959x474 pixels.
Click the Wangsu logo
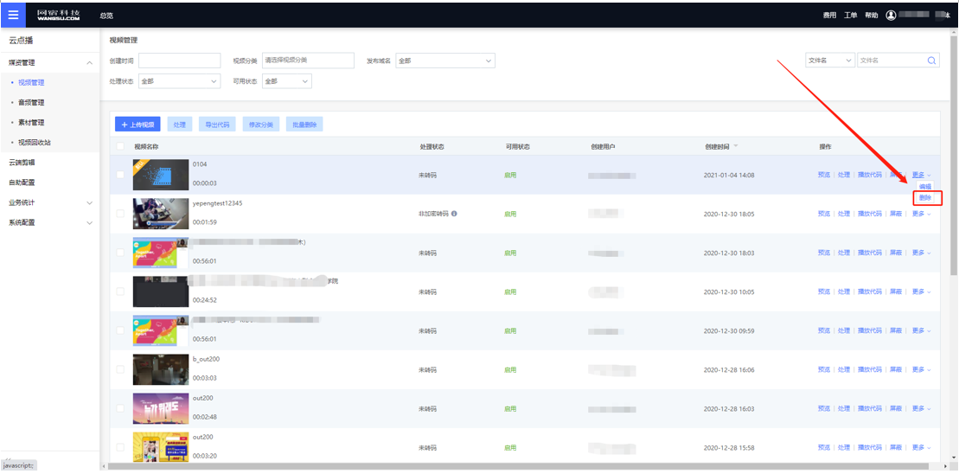59,16
